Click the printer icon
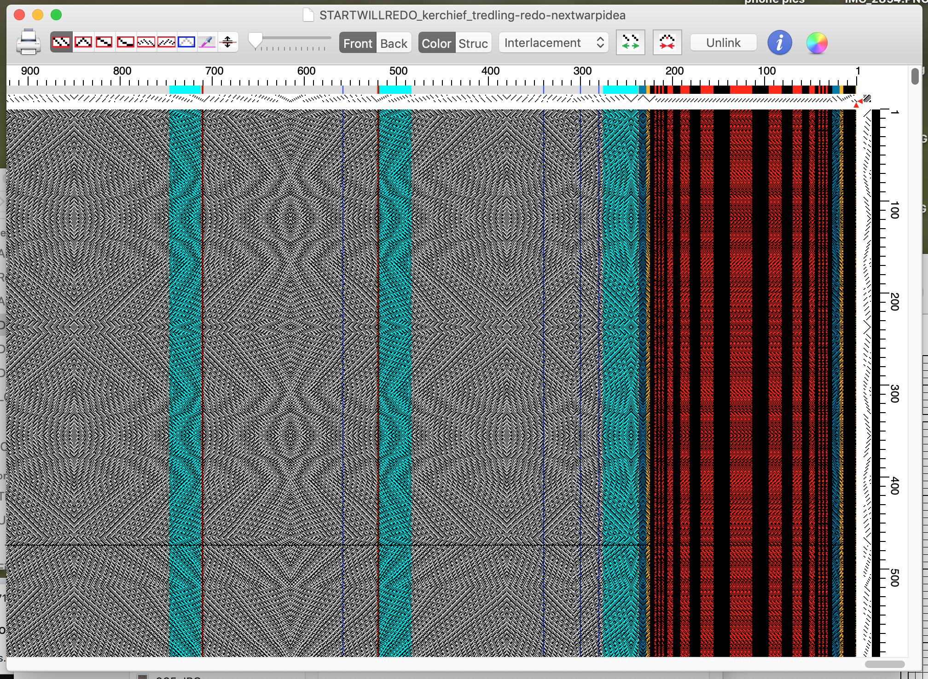The width and height of the screenshot is (928, 679). (28, 42)
